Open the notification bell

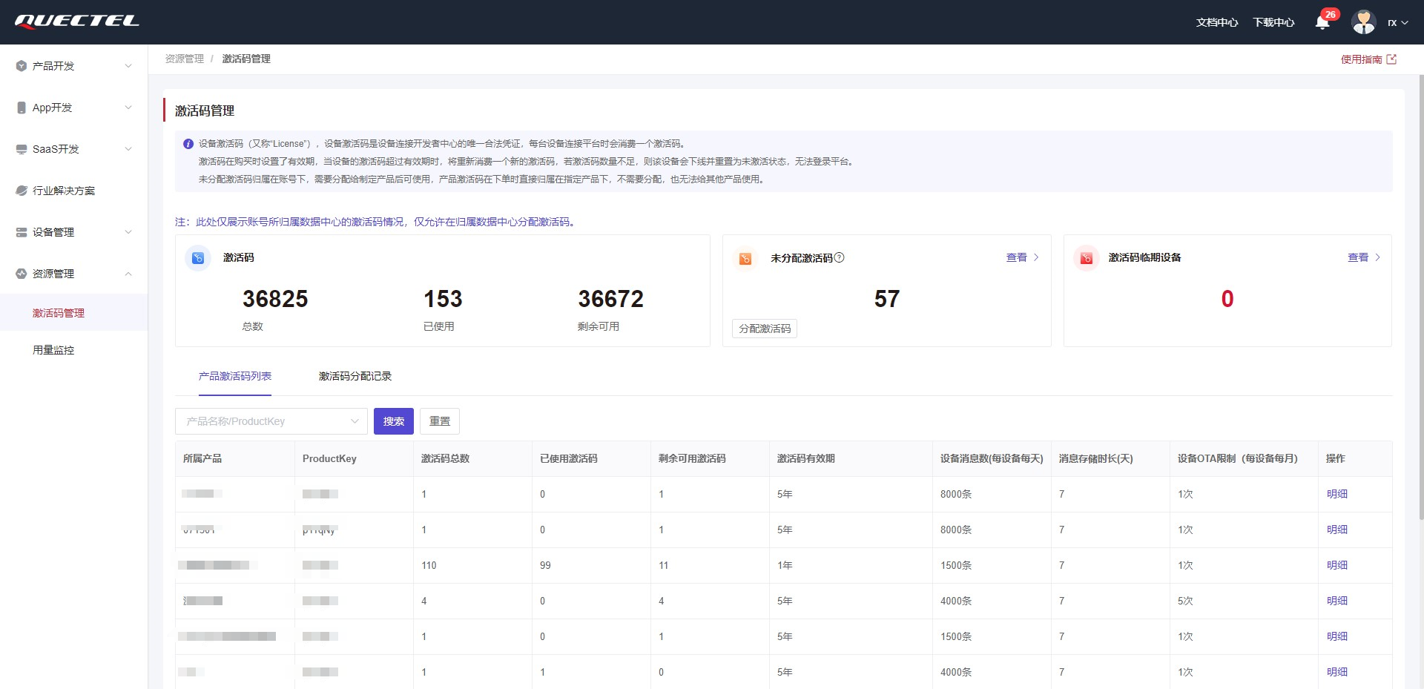pos(1322,22)
